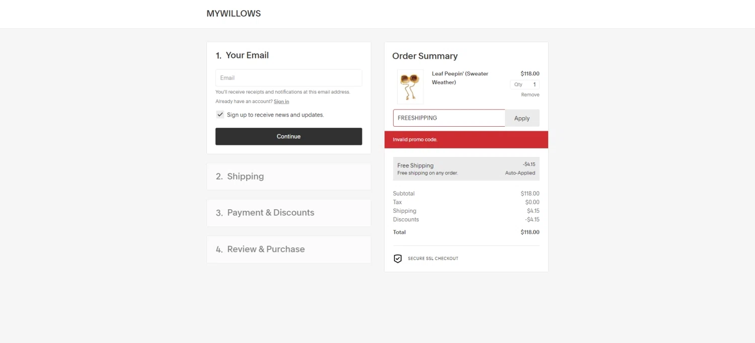Click the Invalid promo code error banner
The image size is (755, 343).
point(466,140)
